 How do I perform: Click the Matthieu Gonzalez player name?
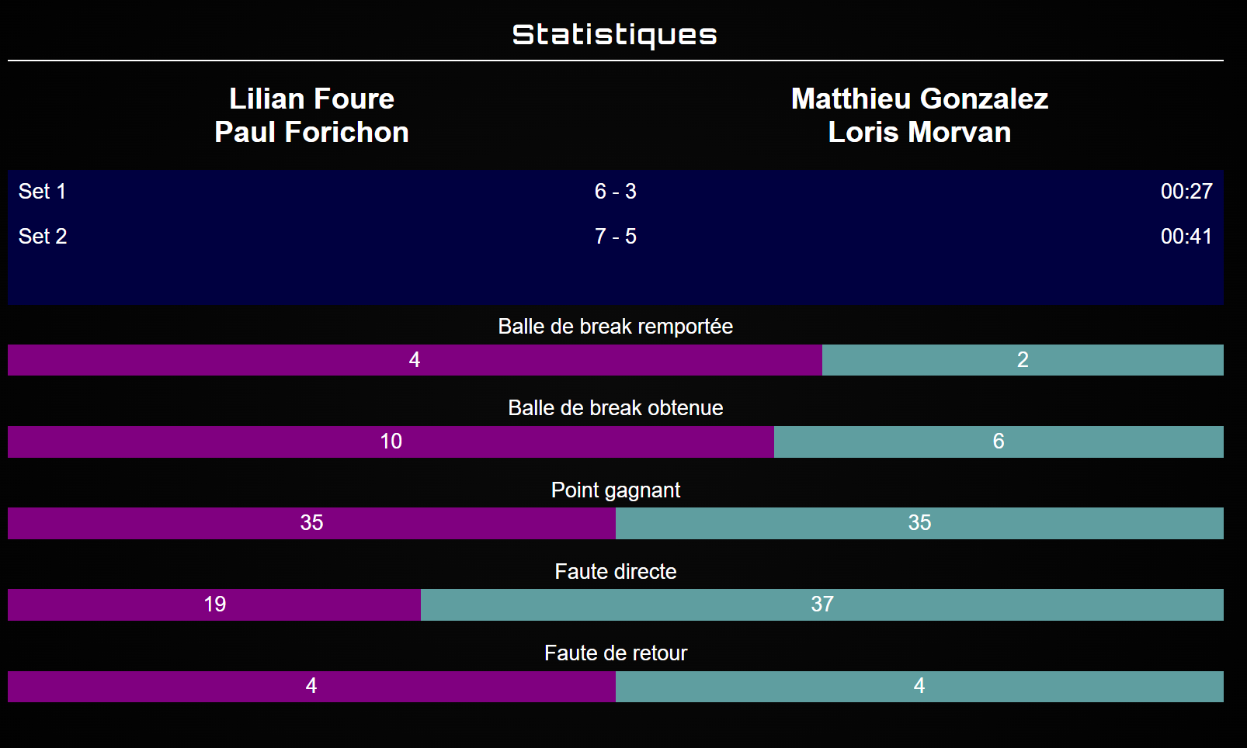[x=919, y=99]
